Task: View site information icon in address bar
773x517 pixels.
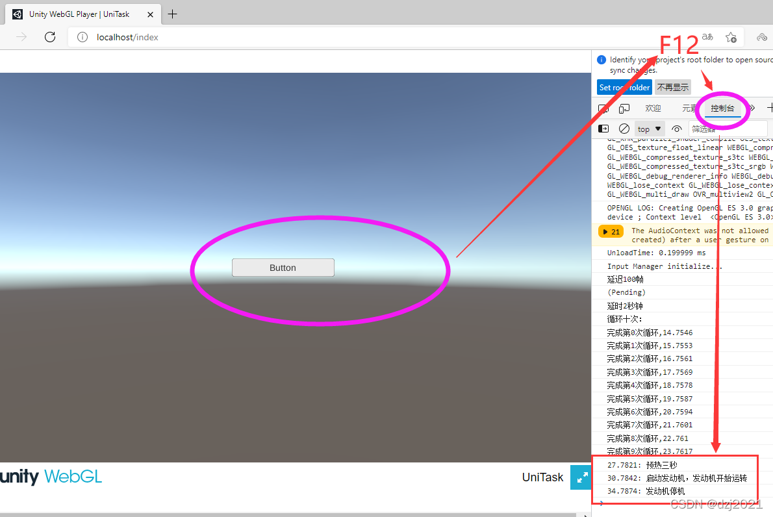Action: pyautogui.click(x=82, y=37)
